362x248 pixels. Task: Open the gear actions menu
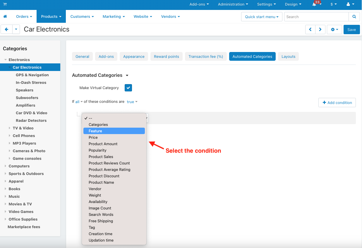coord(334,30)
